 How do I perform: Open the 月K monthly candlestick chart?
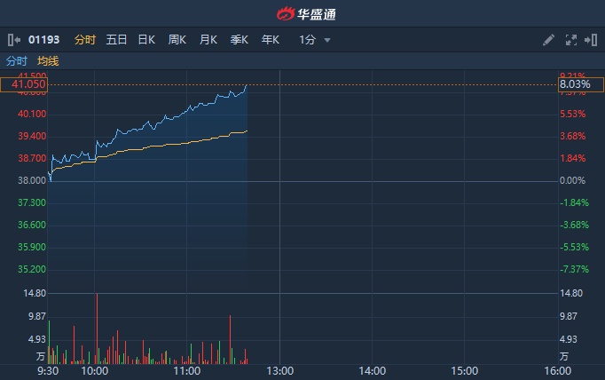pyautogui.click(x=208, y=40)
